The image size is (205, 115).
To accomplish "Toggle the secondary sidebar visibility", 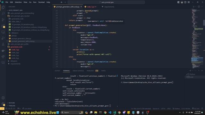I will pos(185,2).
